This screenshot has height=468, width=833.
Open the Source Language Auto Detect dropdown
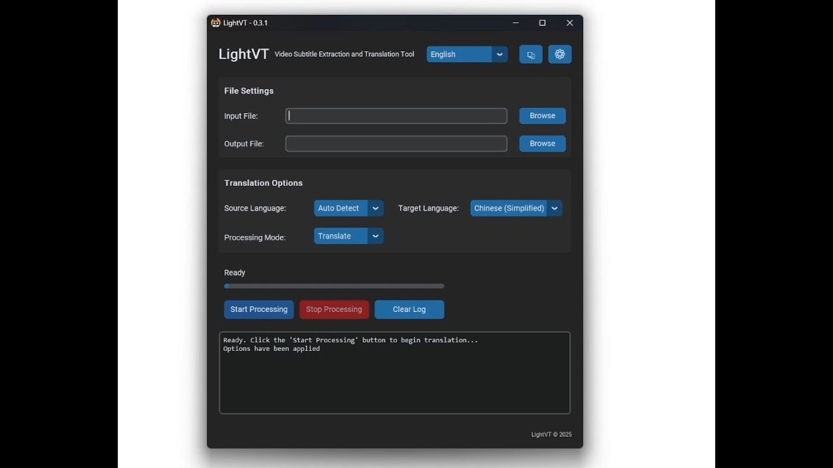[348, 208]
